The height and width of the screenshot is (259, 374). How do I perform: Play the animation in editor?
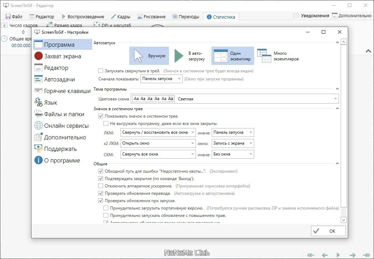coord(338,255)
